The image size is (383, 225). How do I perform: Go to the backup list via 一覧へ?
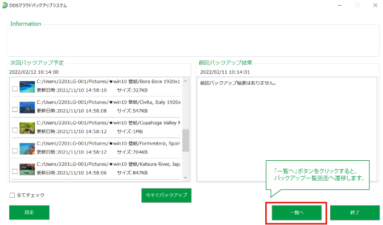click(x=296, y=213)
